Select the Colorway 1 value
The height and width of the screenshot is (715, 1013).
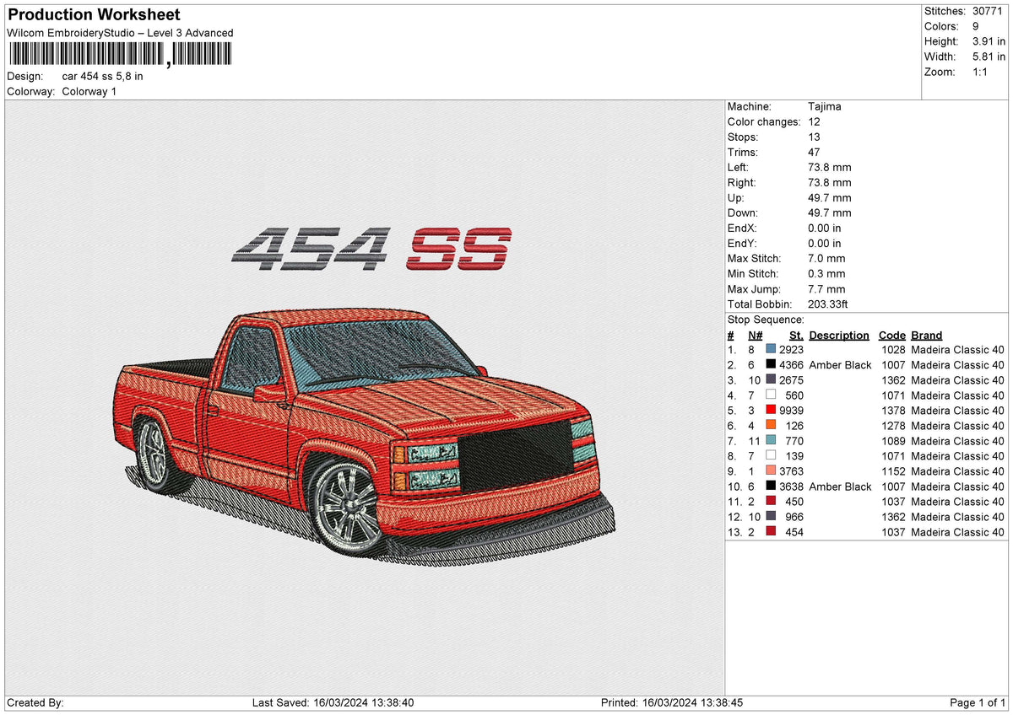(89, 91)
